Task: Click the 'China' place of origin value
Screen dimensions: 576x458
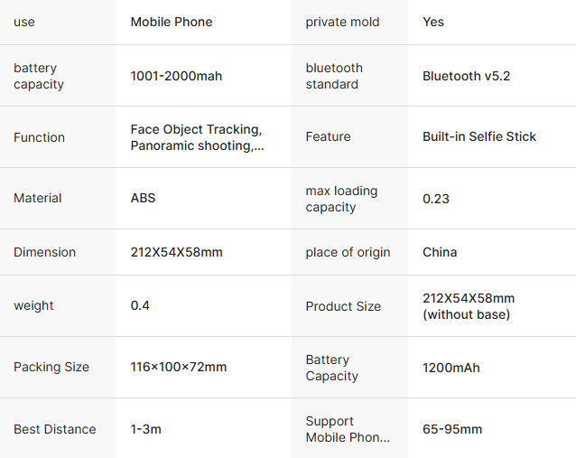Action: click(440, 252)
